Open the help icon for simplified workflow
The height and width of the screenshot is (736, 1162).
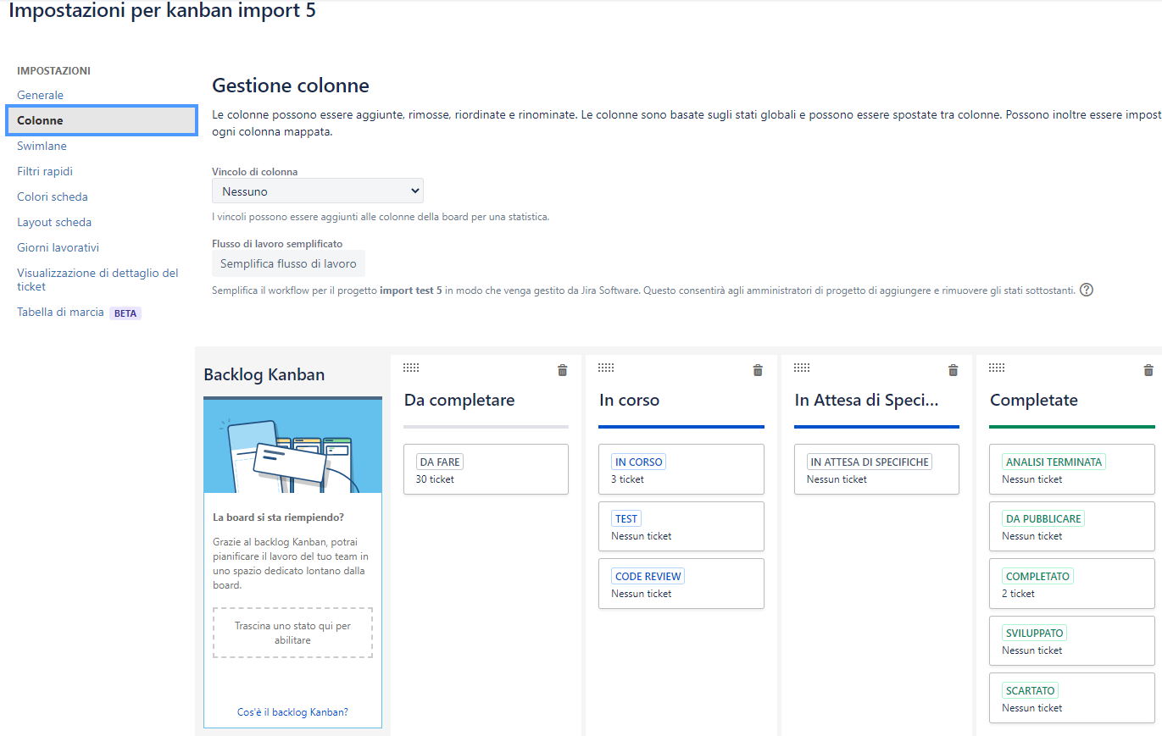click(1087, 290)
